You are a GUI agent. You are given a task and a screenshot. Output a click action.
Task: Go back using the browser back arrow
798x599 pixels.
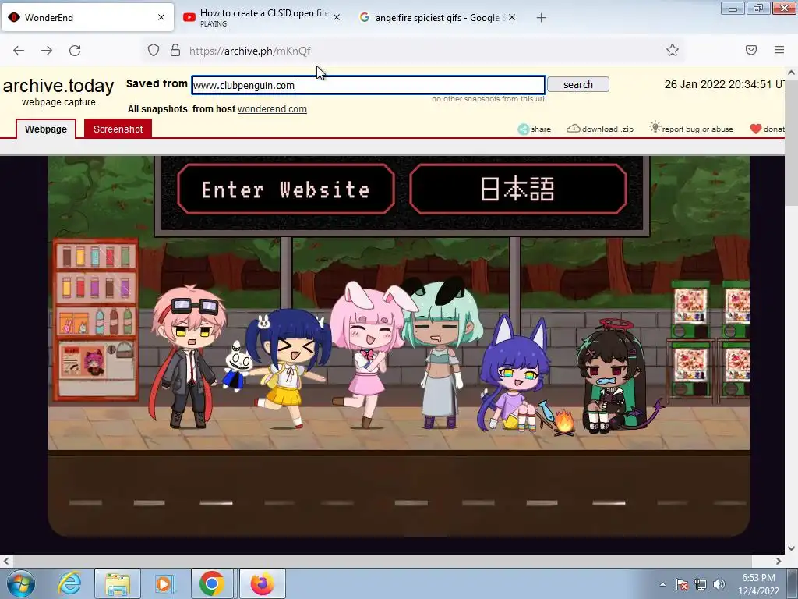pyautogui.click(x=19, y=51)
